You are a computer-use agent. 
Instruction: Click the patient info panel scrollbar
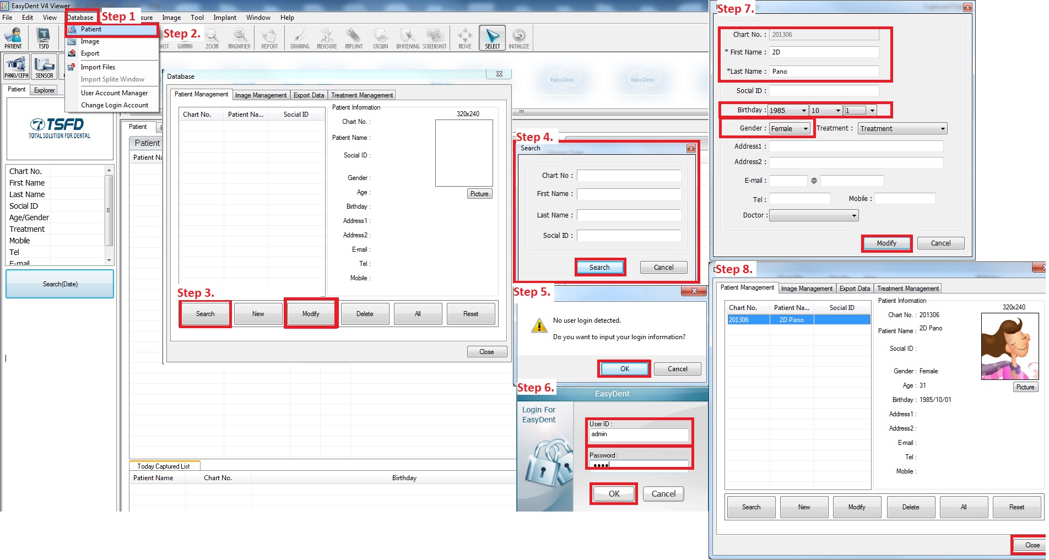pos(109,211)
